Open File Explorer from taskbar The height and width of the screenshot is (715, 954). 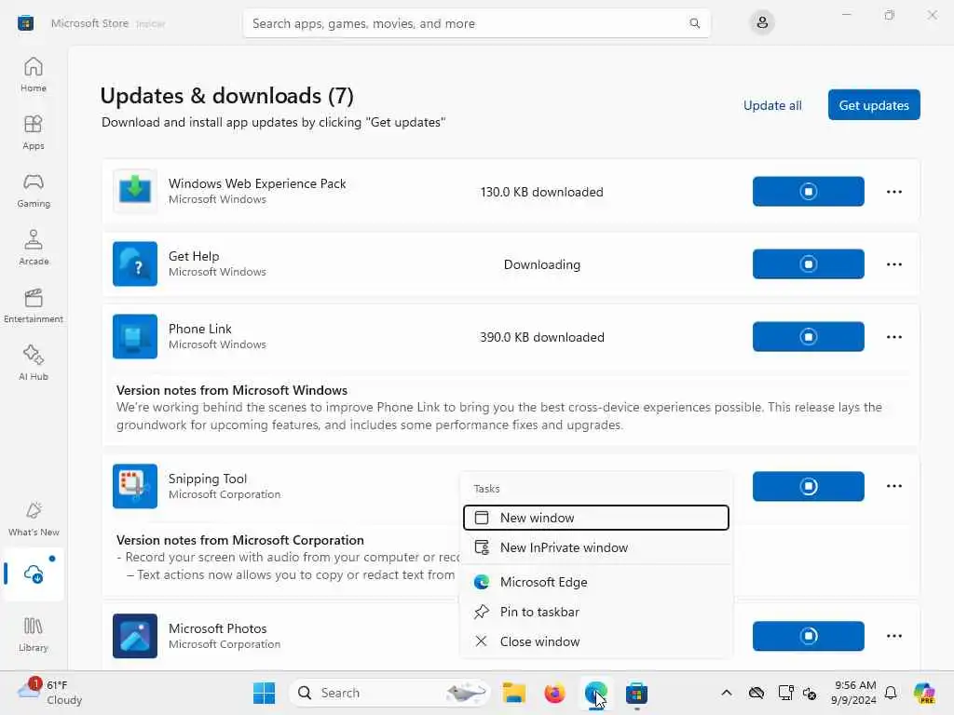513,693
